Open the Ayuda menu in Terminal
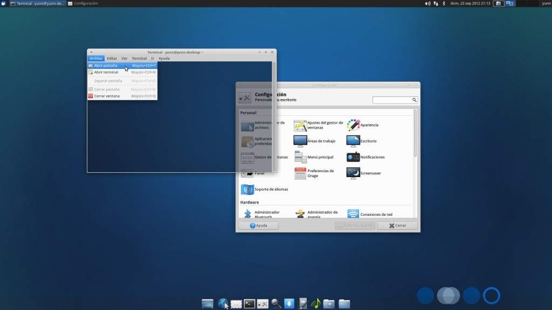 (164, 58)
